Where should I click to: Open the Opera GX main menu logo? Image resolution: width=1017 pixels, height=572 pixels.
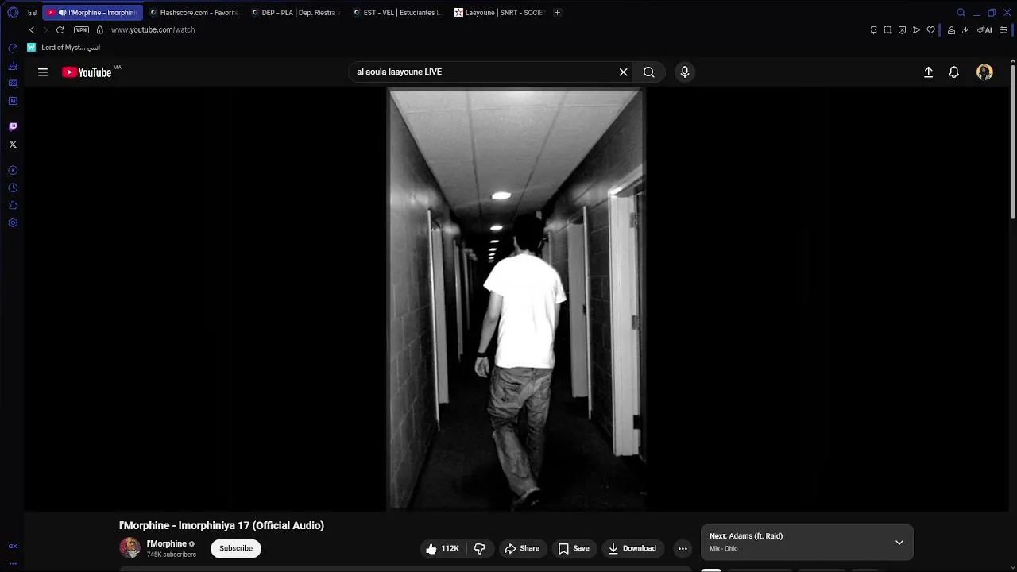point(13,13)
